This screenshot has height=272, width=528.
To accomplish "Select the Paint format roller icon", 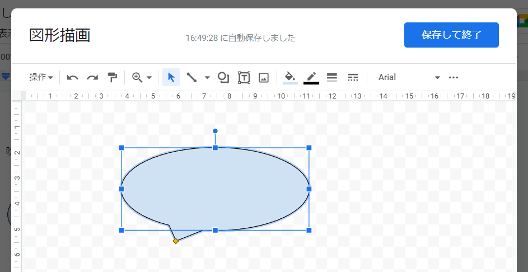I will pos(112,77).
